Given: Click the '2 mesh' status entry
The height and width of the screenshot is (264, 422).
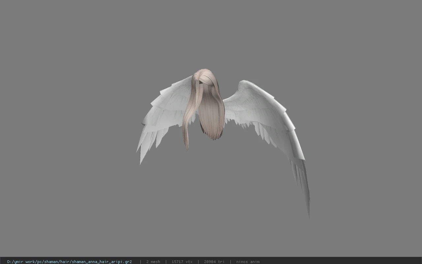Looking at the screenshot, I should point(153,262).
